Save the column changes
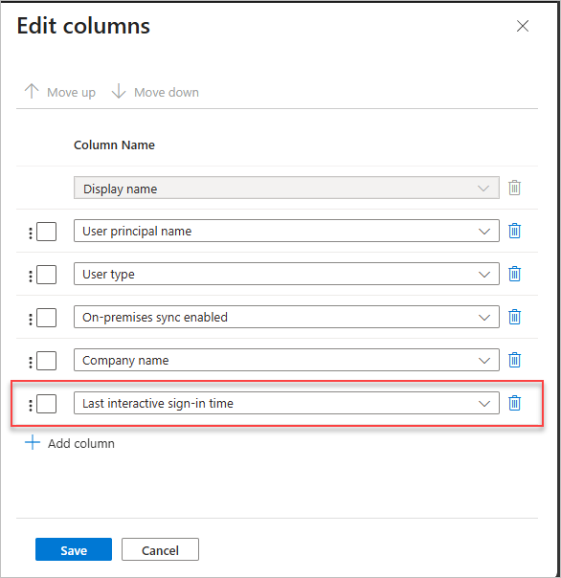 coord(74,549)
